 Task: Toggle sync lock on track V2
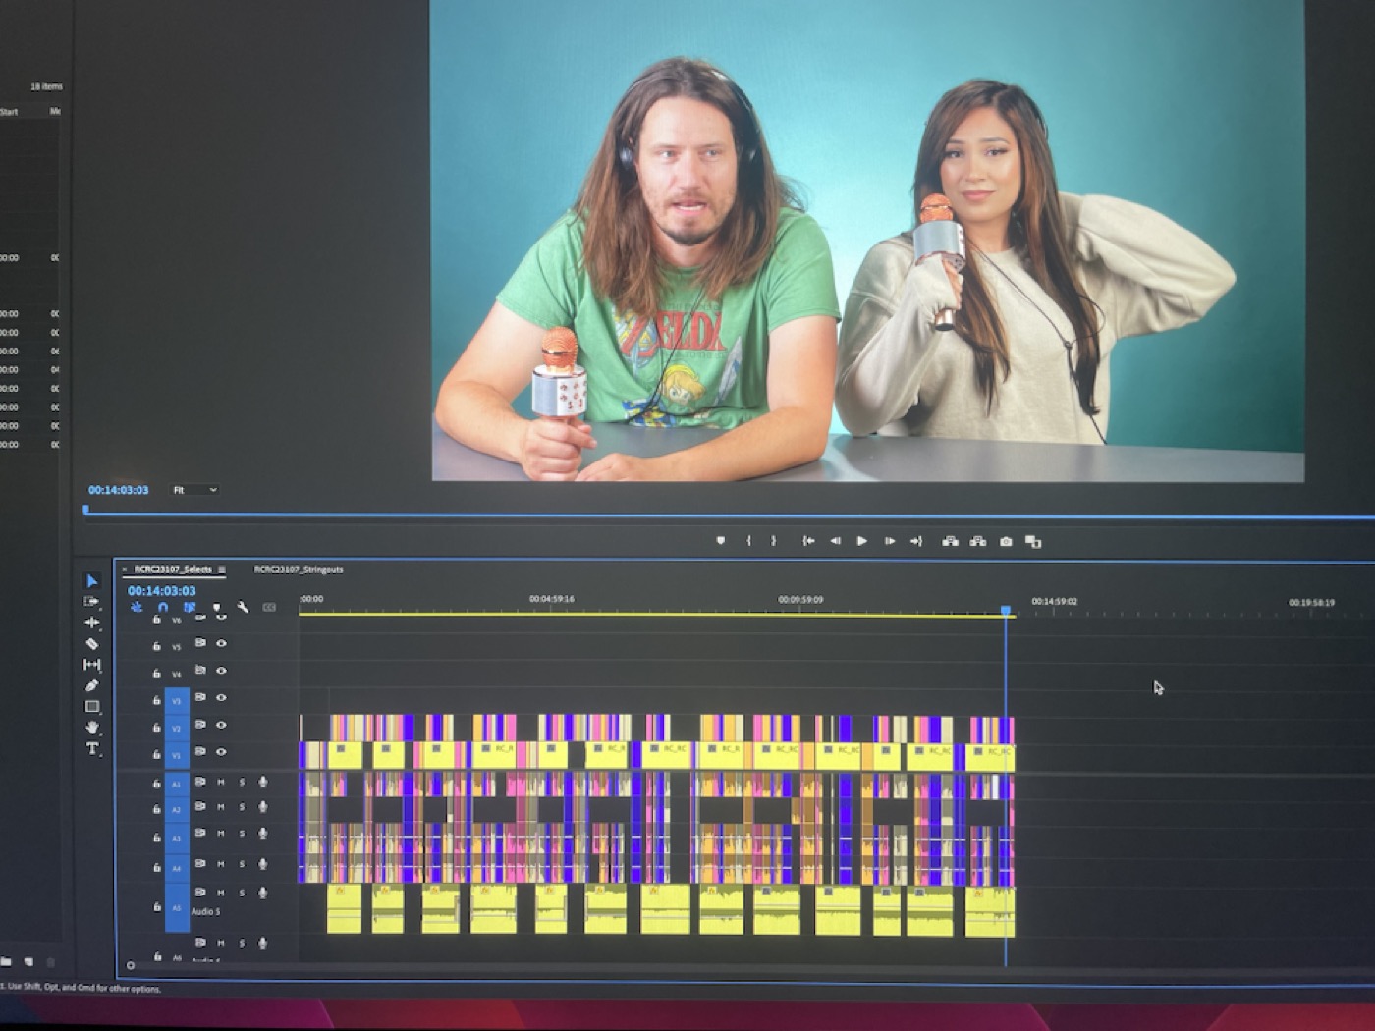point(200,725)
